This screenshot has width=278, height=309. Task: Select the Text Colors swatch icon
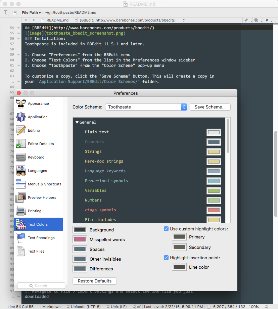[21, 224]
